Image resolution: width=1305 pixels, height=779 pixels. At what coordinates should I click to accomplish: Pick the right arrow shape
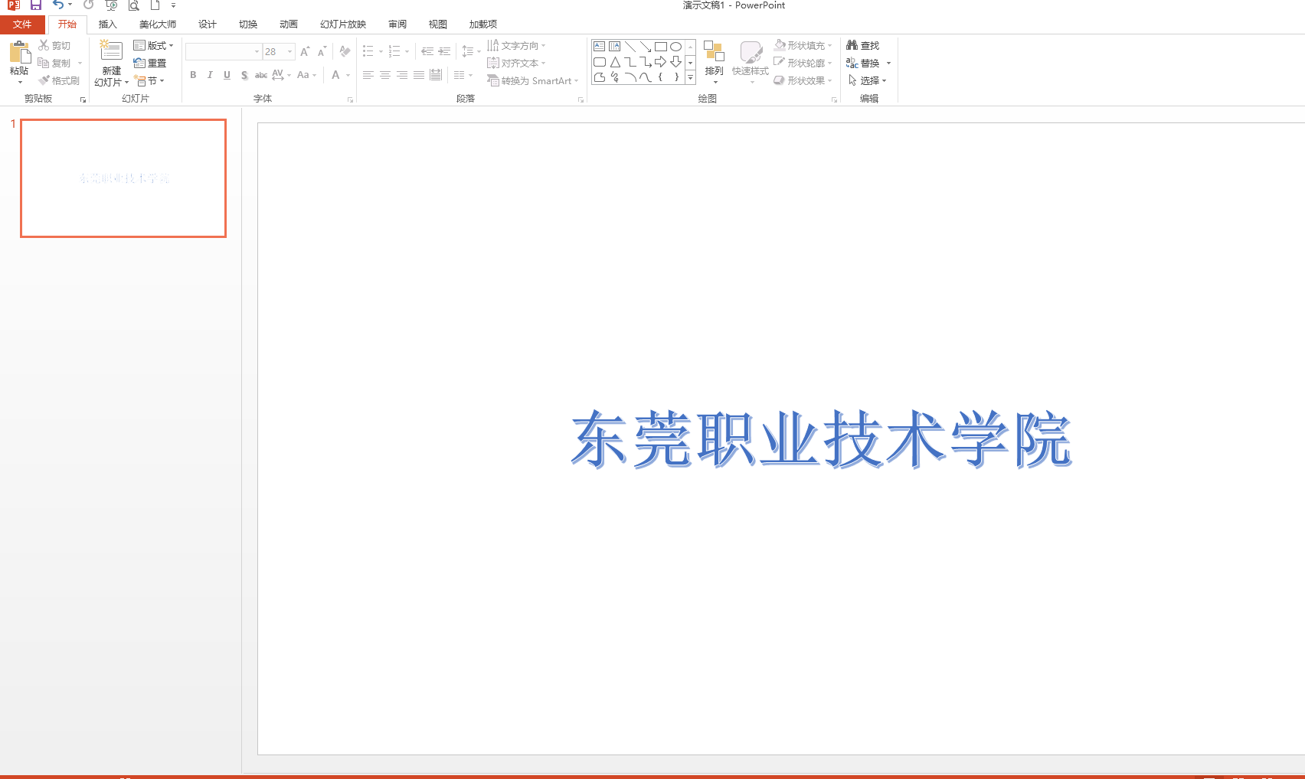click(x=661, y=62)
